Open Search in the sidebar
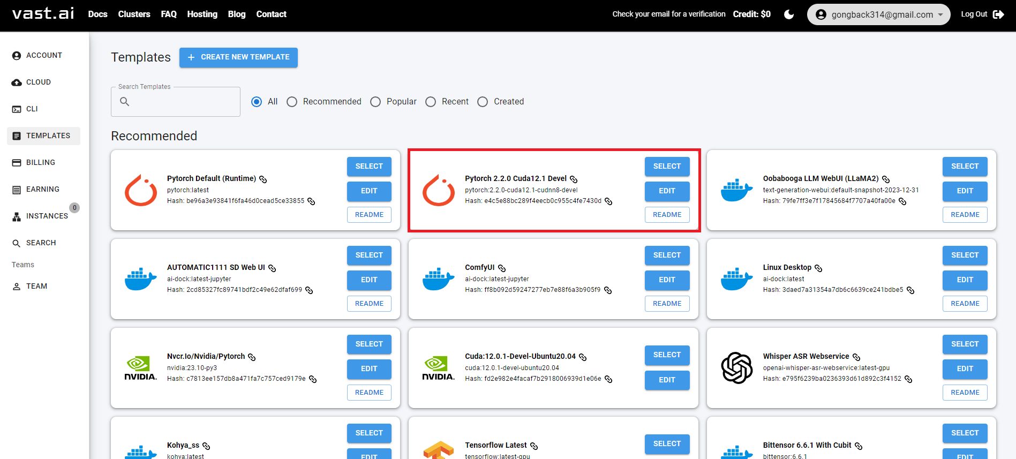Viewport: 1016px width, 459px height. 43,243
